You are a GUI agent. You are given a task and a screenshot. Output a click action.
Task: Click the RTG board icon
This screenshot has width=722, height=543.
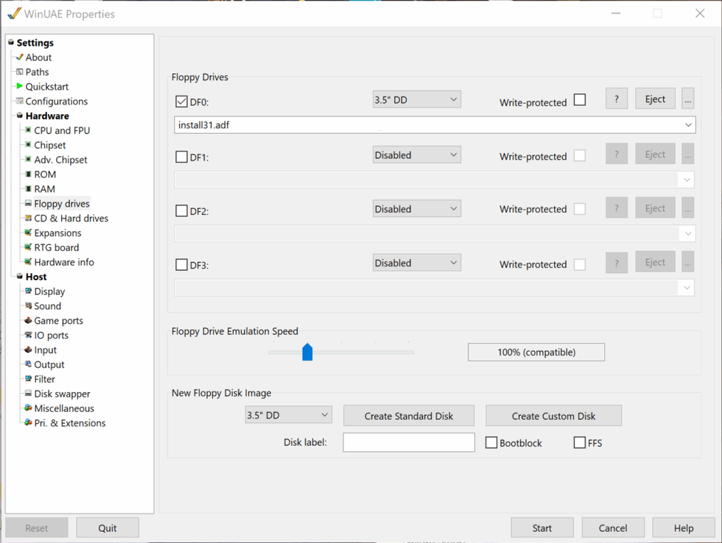pyautogui.click(x=28, y=247)
